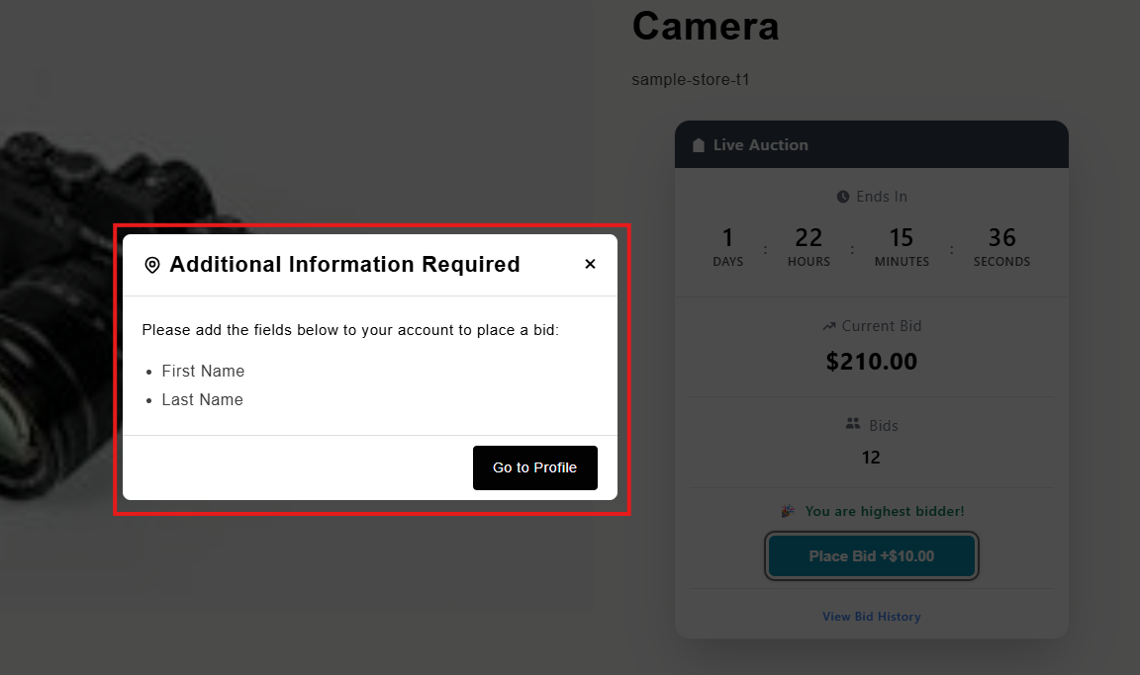Click the Camera product title
Viewport: 1140px width, 675px height.
[705, 27]
